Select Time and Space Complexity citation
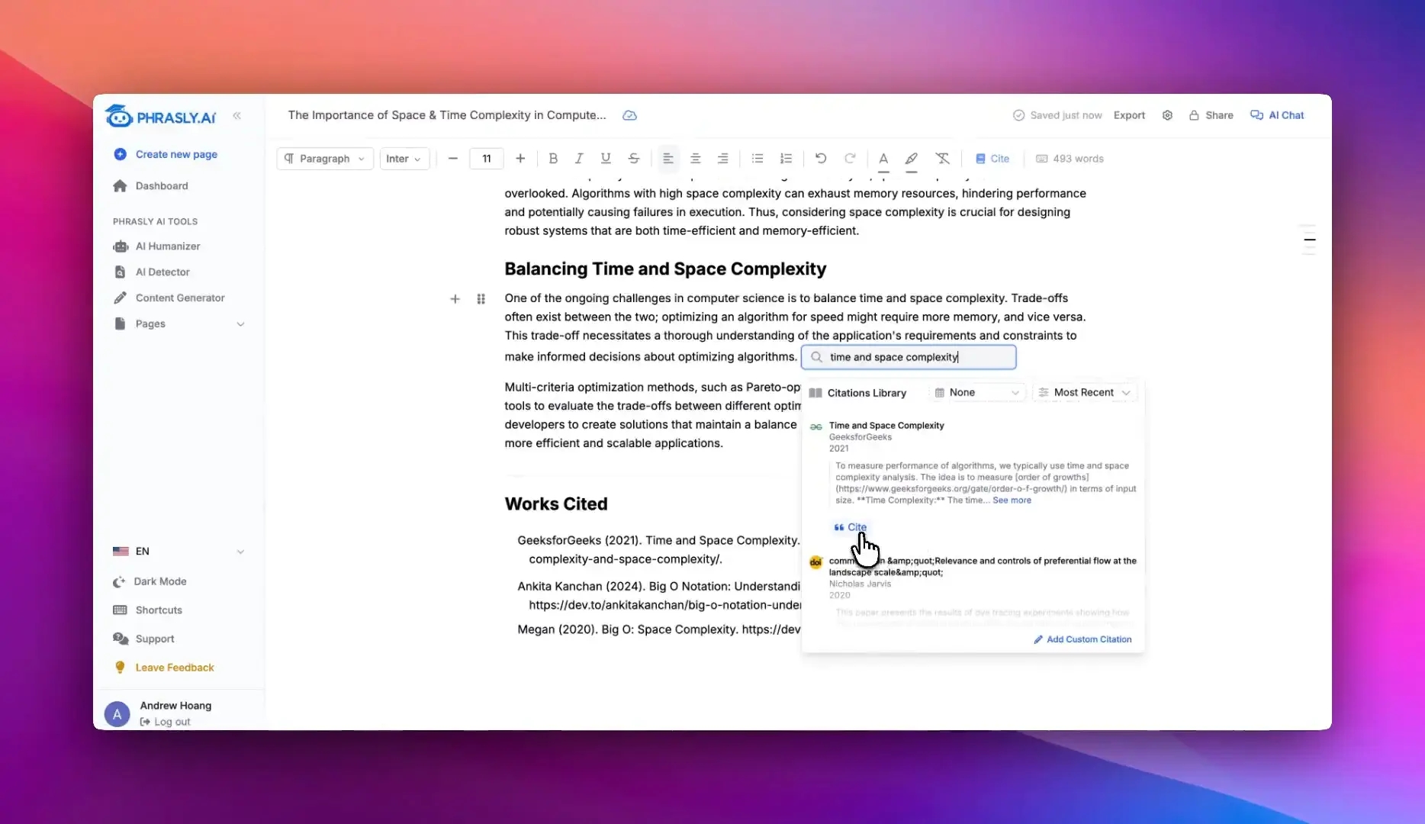This screenshot has width=1425, height=824. (x=886, y=426)
